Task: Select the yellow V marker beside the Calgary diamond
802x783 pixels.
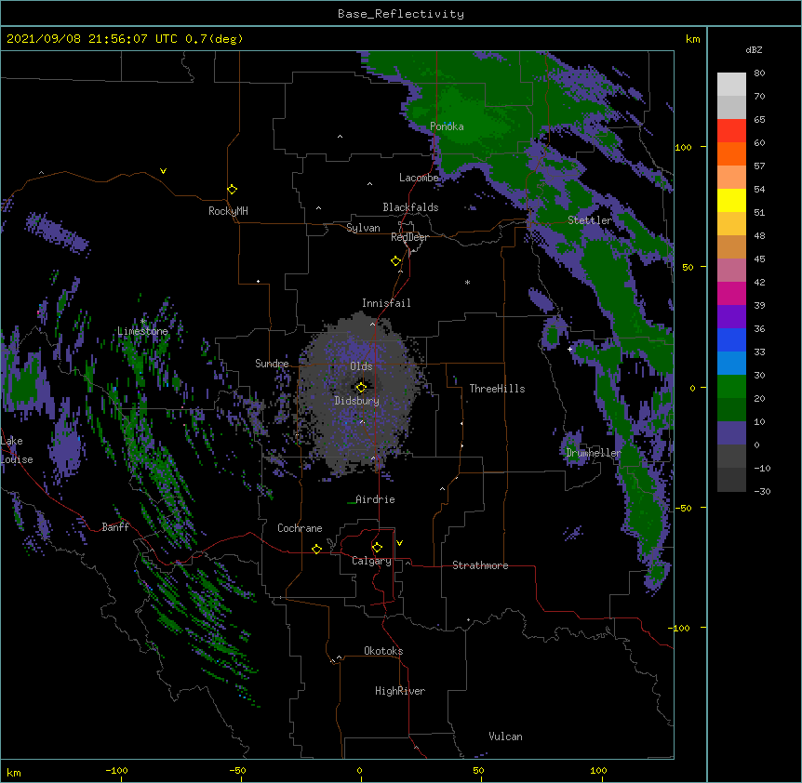Action: coord(399,543)
